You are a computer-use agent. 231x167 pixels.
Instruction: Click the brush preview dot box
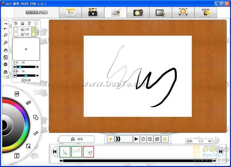[x=26, y=49]
